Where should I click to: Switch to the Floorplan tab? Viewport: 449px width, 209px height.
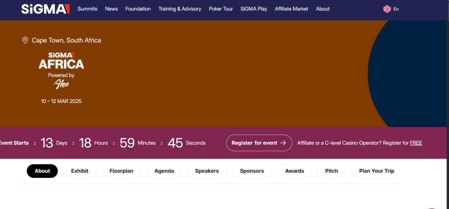(121, 171)
